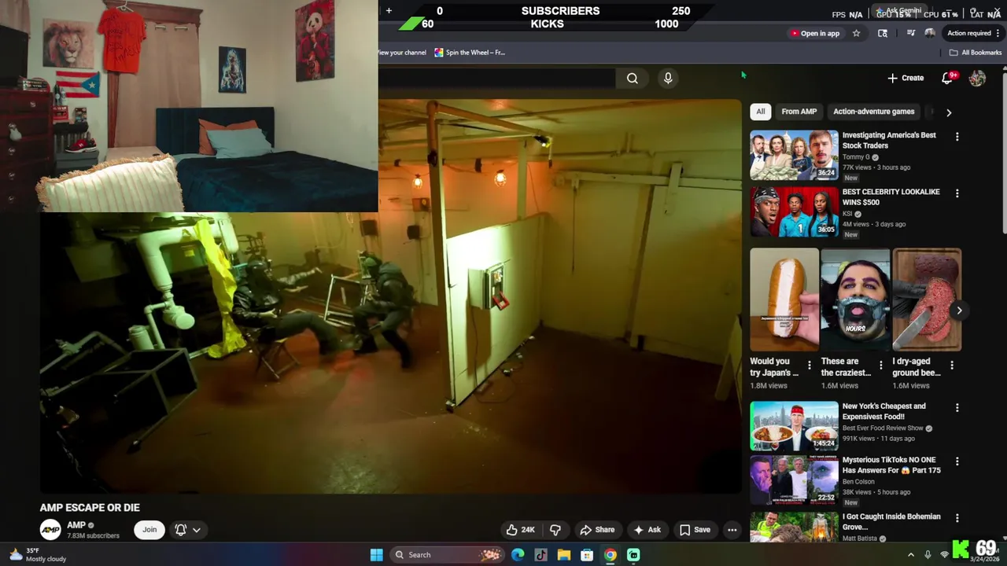Dislike the AMP ESCAPE OR DIE video

point(555,530)
